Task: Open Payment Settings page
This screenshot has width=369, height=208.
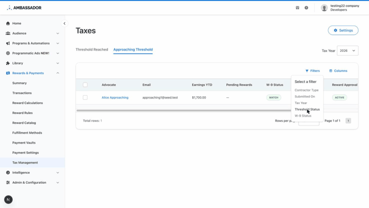Action: (25, 153)
